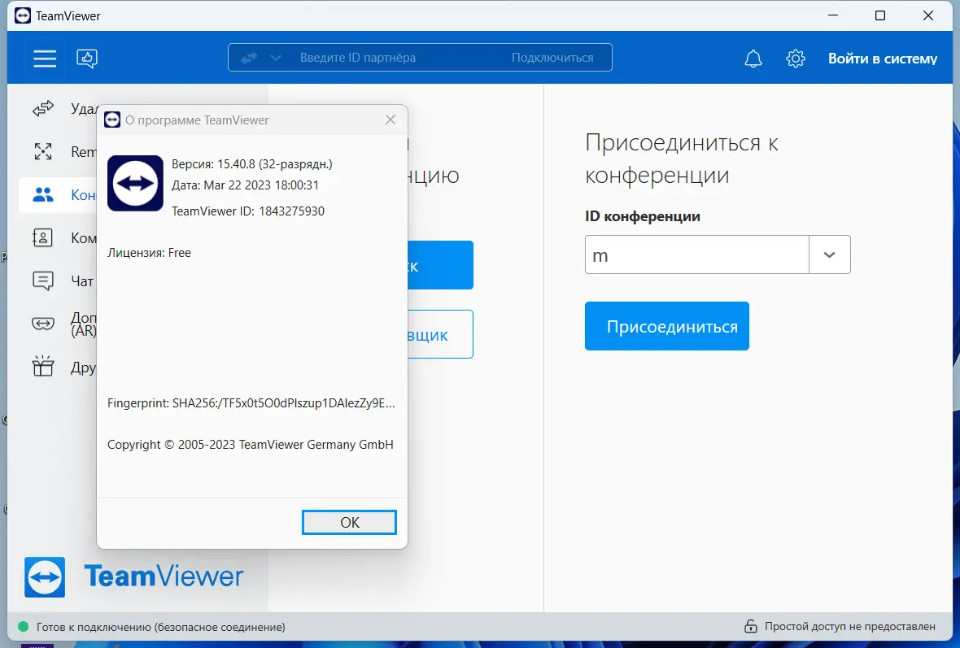Maximize the TeamViewer window
Screen dimensions: 960x648
pos(879,15)
